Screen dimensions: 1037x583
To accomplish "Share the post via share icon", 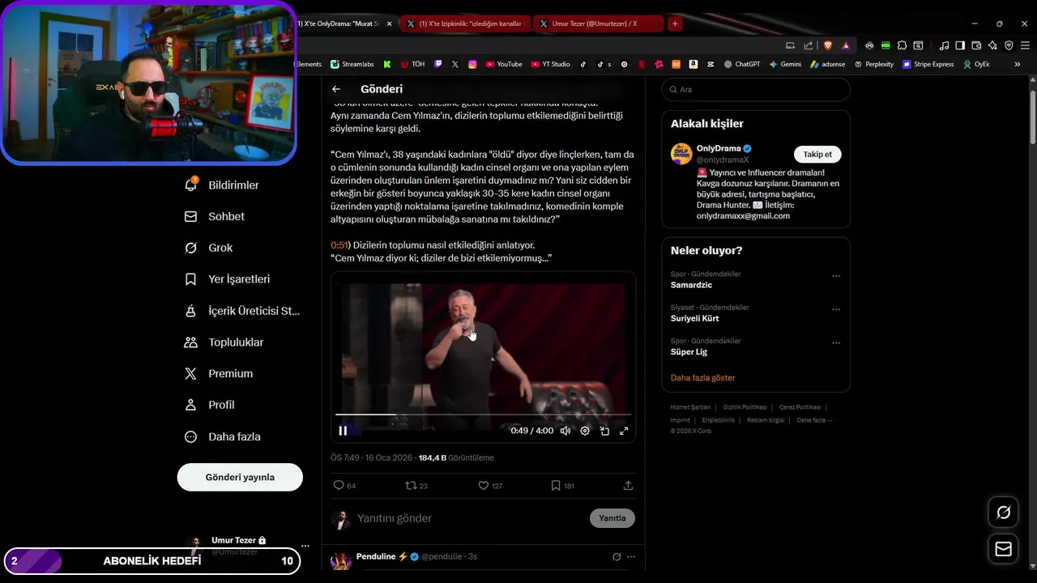I will (628, 486).
